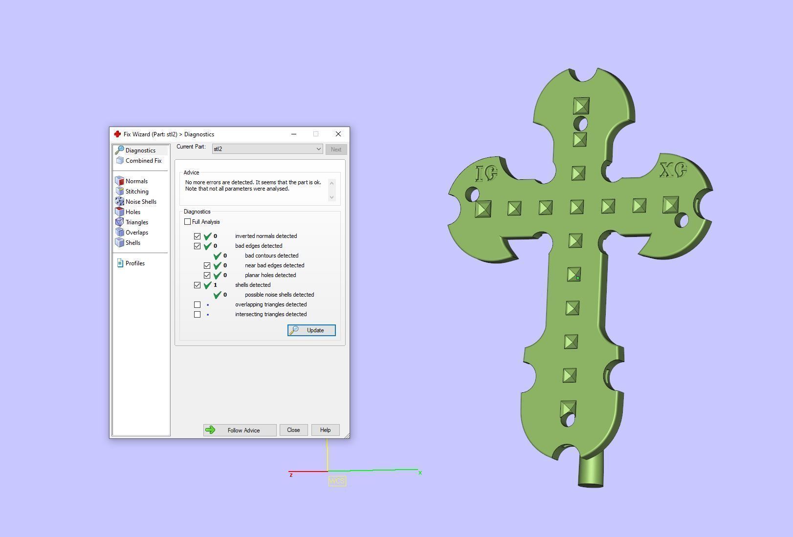
Task: Open the Profiles document icon
Action: click(x=120, y=263)
